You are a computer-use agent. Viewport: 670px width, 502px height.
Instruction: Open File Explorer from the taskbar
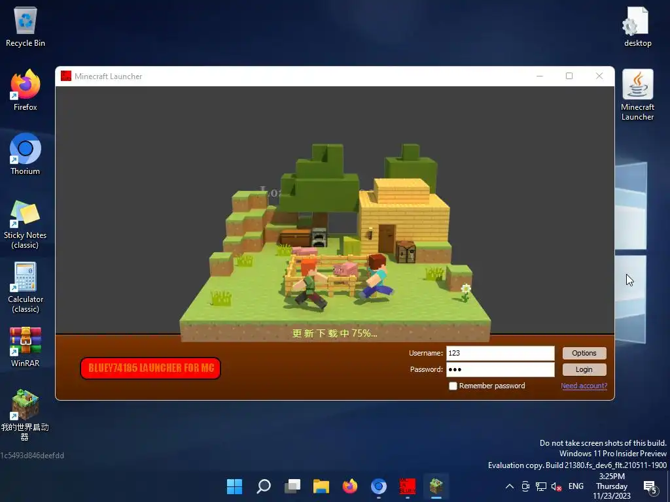pos(321,486)
